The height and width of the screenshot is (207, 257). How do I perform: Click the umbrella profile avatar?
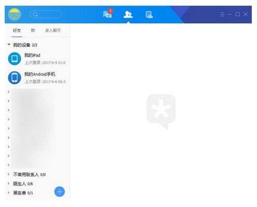click(14, 14)
